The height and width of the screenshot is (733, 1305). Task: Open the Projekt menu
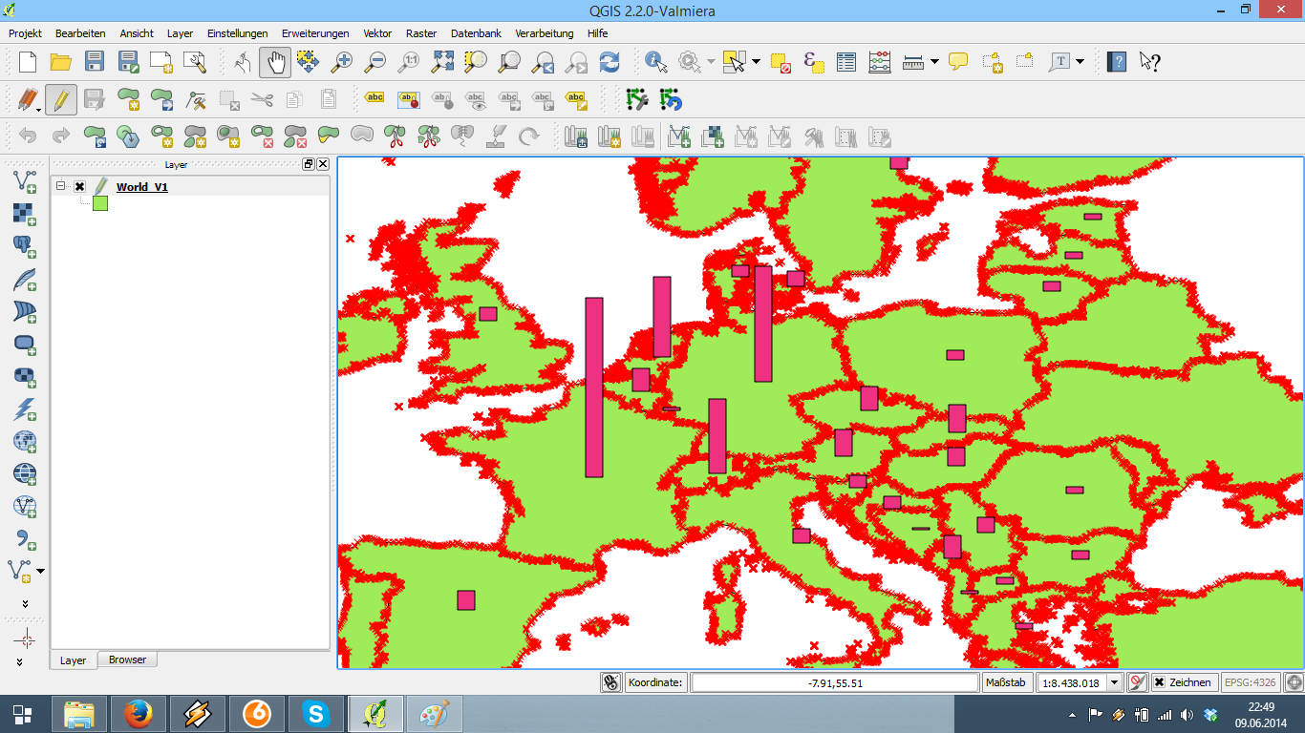(x=25, y=33)
